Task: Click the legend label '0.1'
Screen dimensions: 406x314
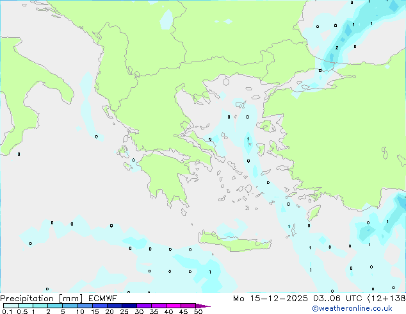Action: pyautogui.click(x=7, y=311)
